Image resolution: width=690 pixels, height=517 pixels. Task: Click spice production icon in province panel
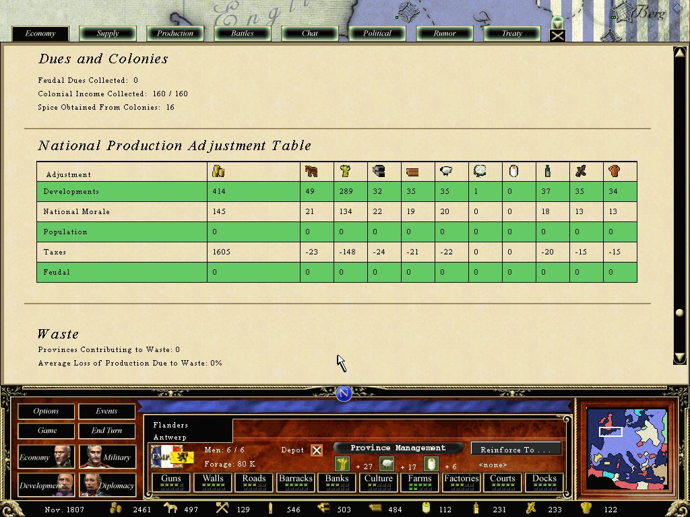[x=431, y=464]
